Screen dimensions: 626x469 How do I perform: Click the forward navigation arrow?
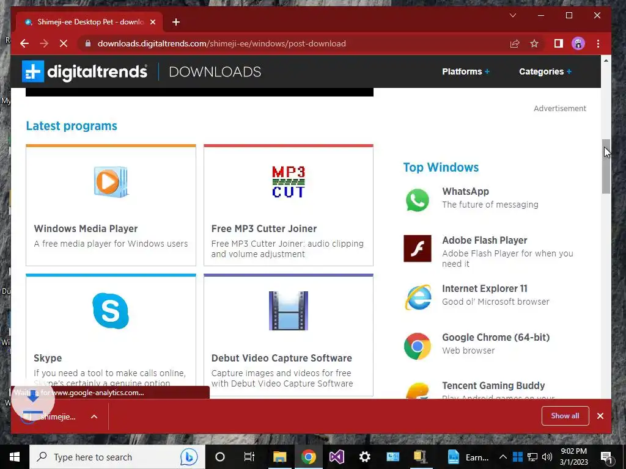[x=44, y=43]
